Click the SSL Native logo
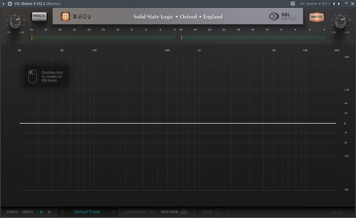Image resolution: width=356 pixels, height=218 pixels. pyautogui.click(x=283, y=17)
